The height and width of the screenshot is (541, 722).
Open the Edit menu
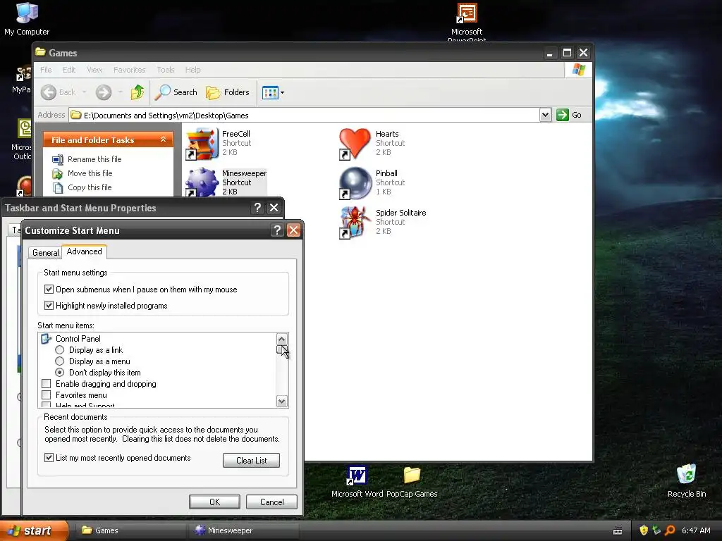(x=69, y=70)
